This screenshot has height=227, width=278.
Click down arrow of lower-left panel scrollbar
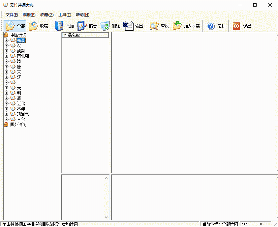(107, 217)
